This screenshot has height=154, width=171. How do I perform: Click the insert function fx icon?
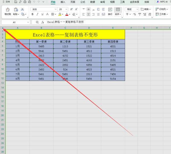pyautogui.click(x=43, y=22)
